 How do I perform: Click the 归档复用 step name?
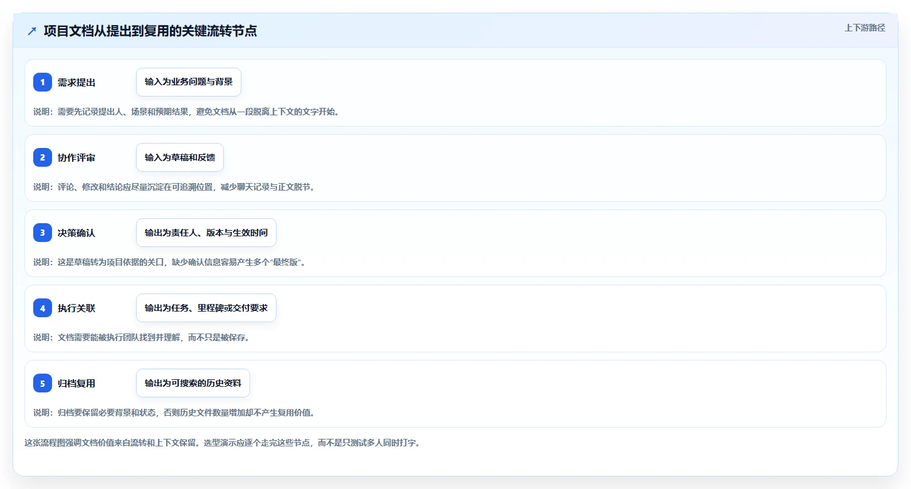pos(76,383)
